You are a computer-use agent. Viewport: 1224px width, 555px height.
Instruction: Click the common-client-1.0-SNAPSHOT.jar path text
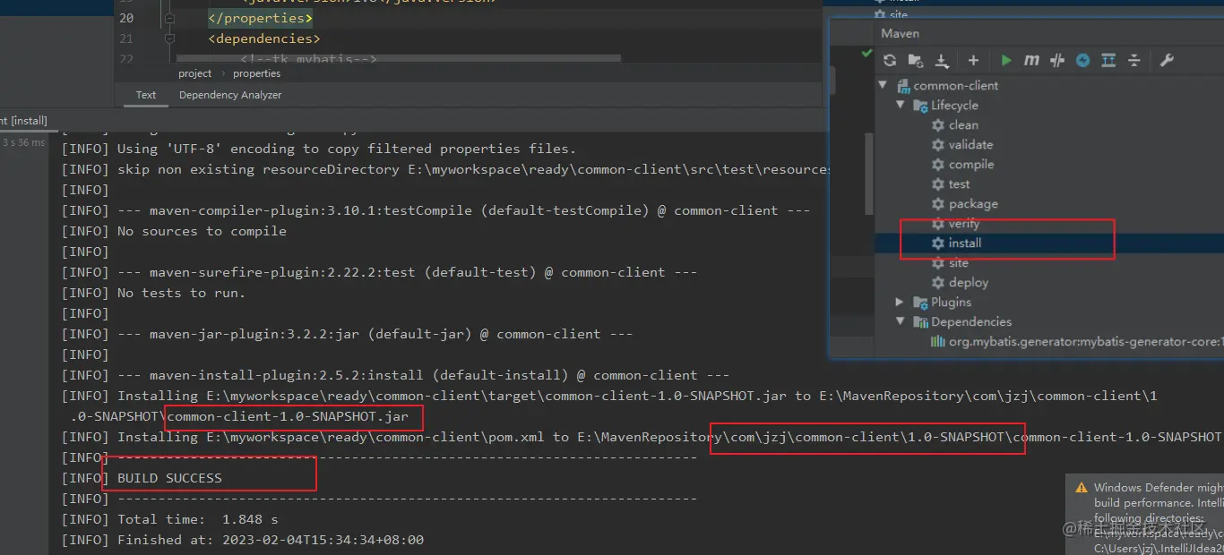[288, 416]
